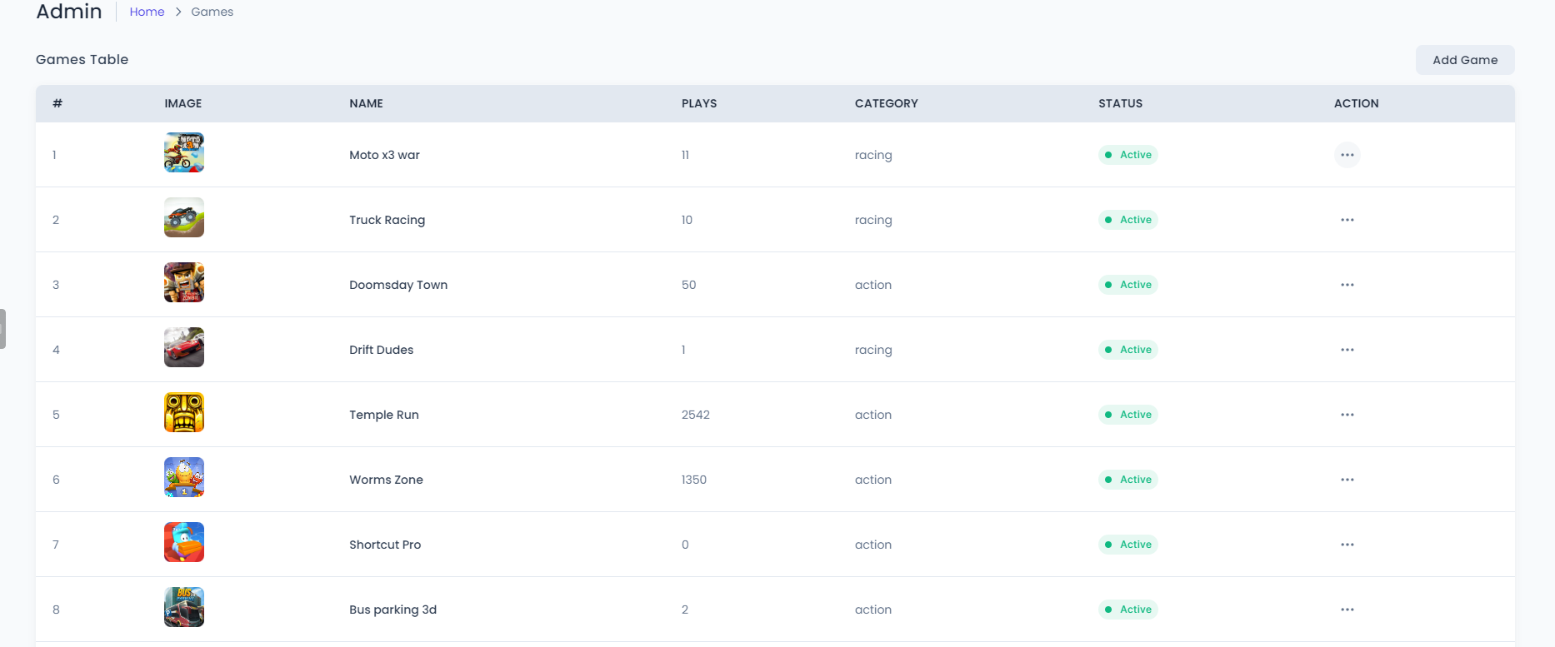Select the Worms Zone game image
This screenshot has width=1555, height=647.
(x=184, y=478)
